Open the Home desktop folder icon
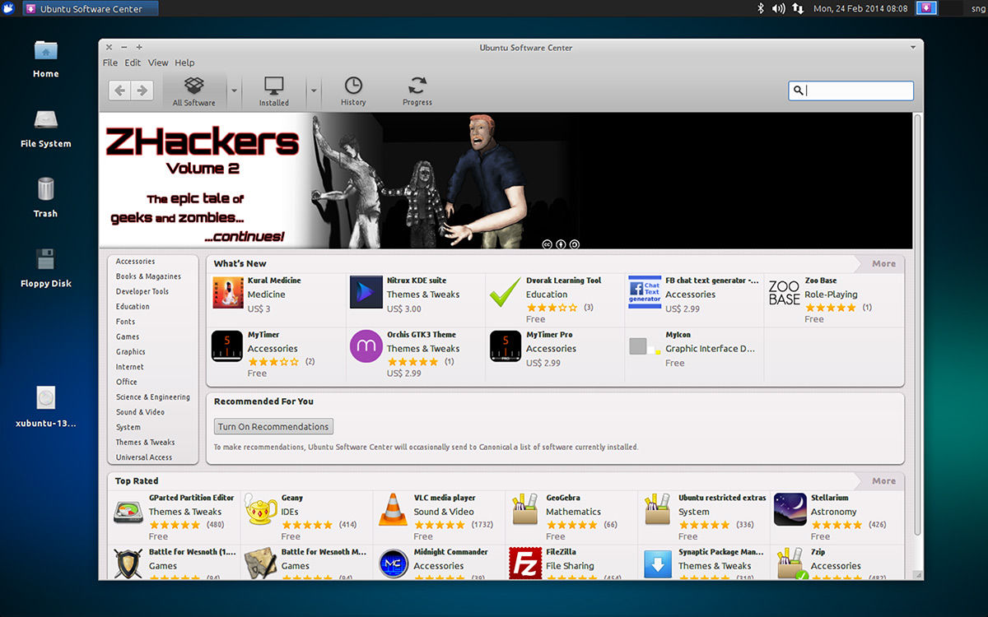988x617 pixels. pos(45,51)
